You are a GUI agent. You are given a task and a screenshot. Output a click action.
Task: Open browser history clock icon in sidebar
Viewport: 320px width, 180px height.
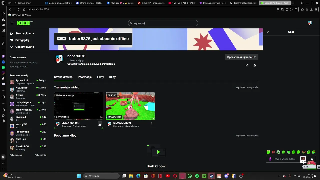3,110
